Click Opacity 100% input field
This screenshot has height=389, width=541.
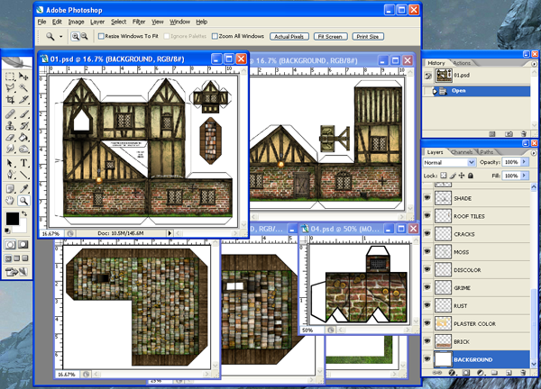pyautogui.click(x=511, y=162)
